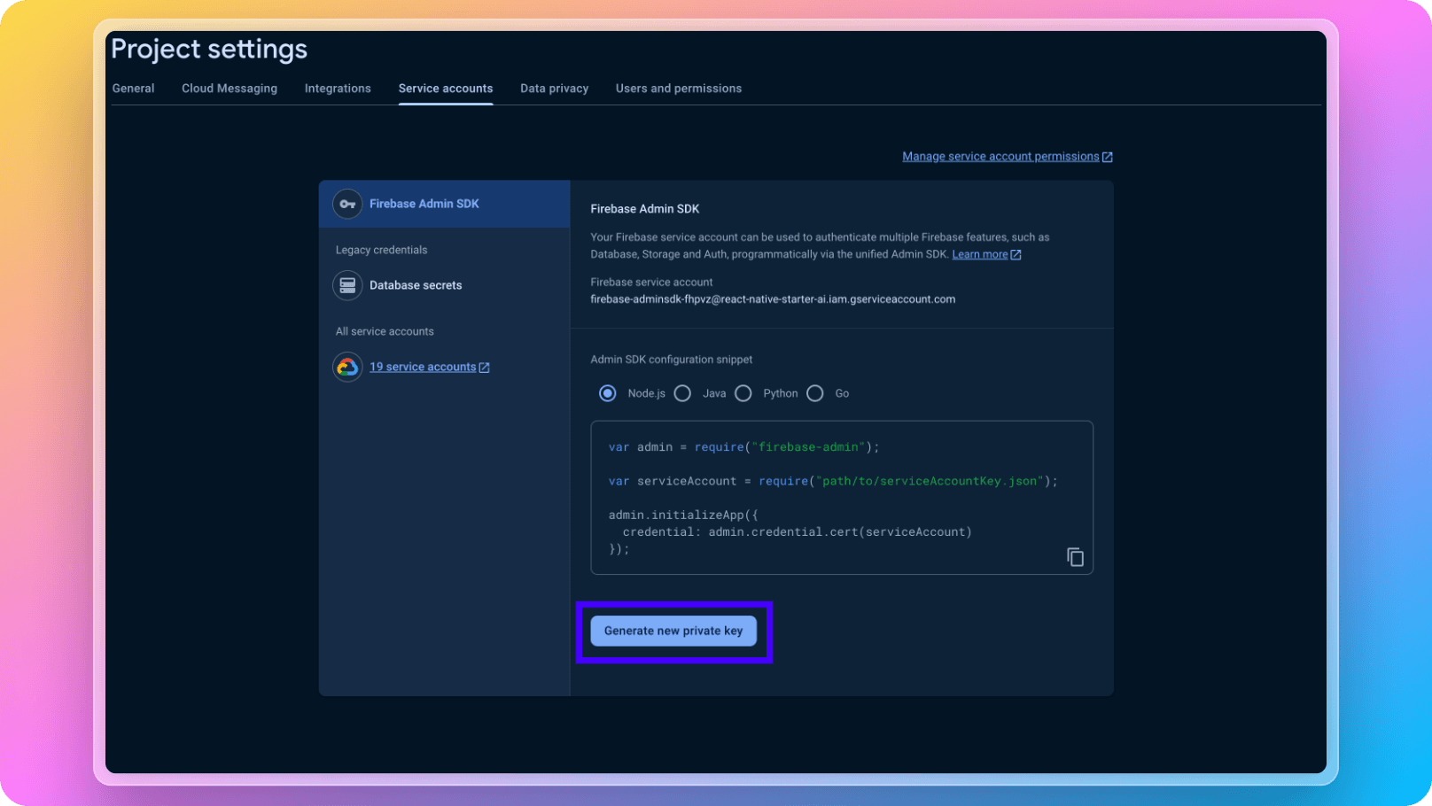Image resolution: width=1432 pixels, height=806 pixels.
Task: Click Generate new private key button
Action: 673,631
